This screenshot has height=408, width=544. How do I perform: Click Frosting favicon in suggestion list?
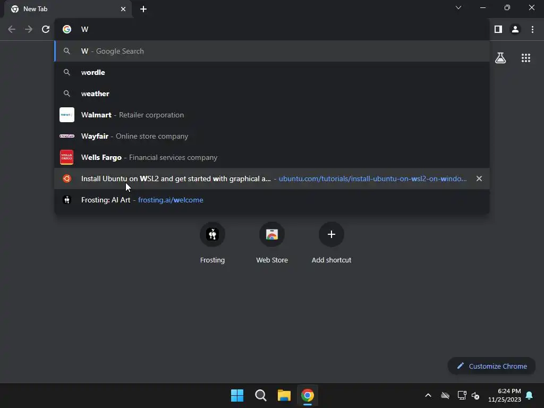[67, 200]
